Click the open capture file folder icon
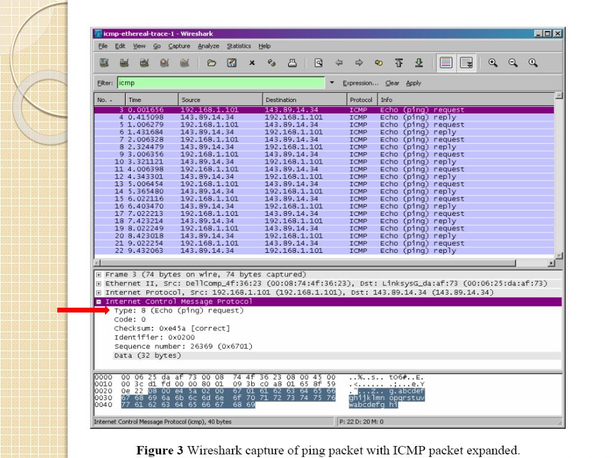The height and width of the screenshot is (458, 611). point(212,63)
